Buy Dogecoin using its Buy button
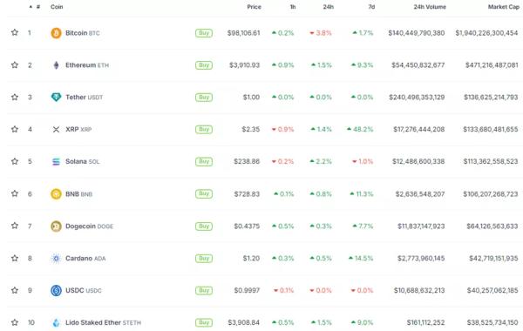 [204, 226]
